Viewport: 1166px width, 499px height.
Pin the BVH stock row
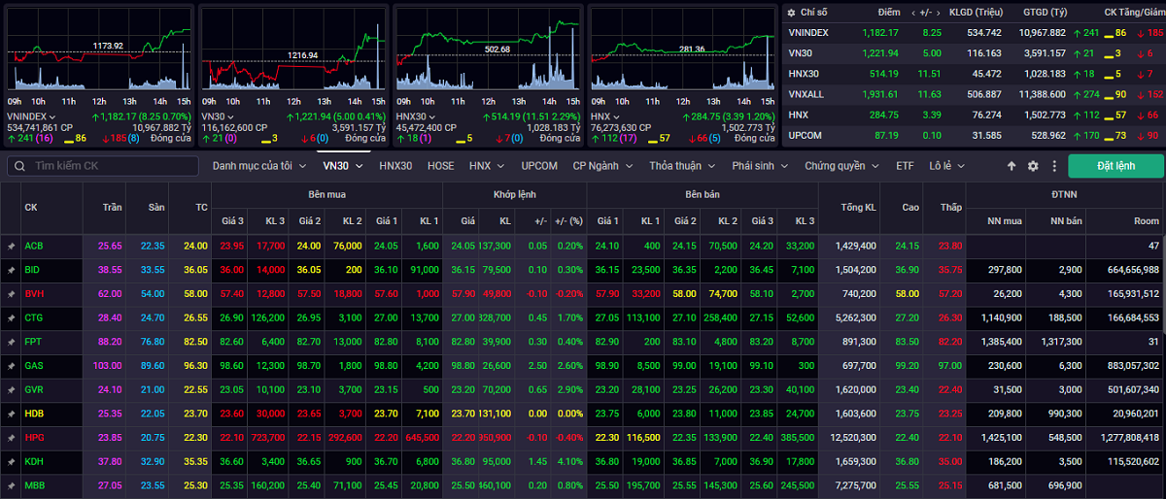pos(11,293)
